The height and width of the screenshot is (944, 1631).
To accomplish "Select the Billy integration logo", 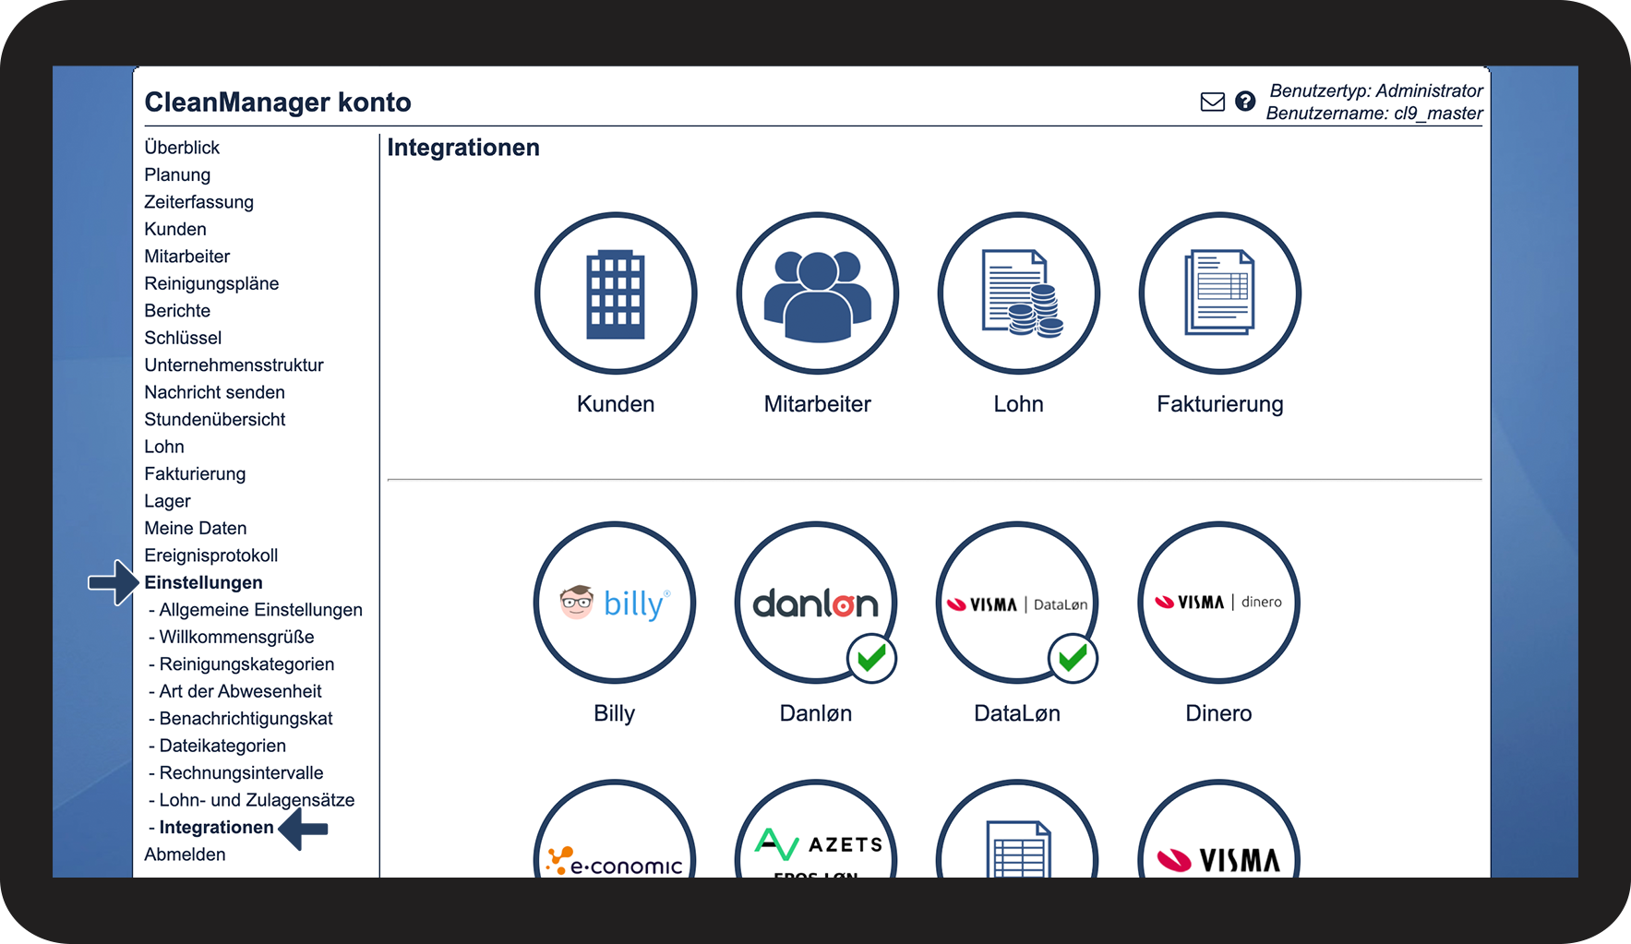I will [615, 603].
